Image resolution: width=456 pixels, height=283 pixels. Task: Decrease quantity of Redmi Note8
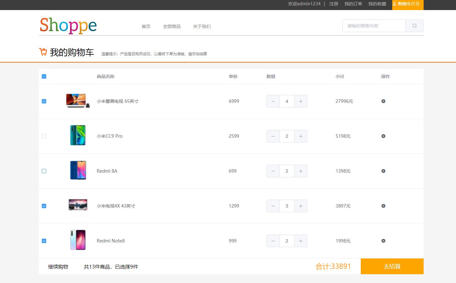tap(273, 241)
